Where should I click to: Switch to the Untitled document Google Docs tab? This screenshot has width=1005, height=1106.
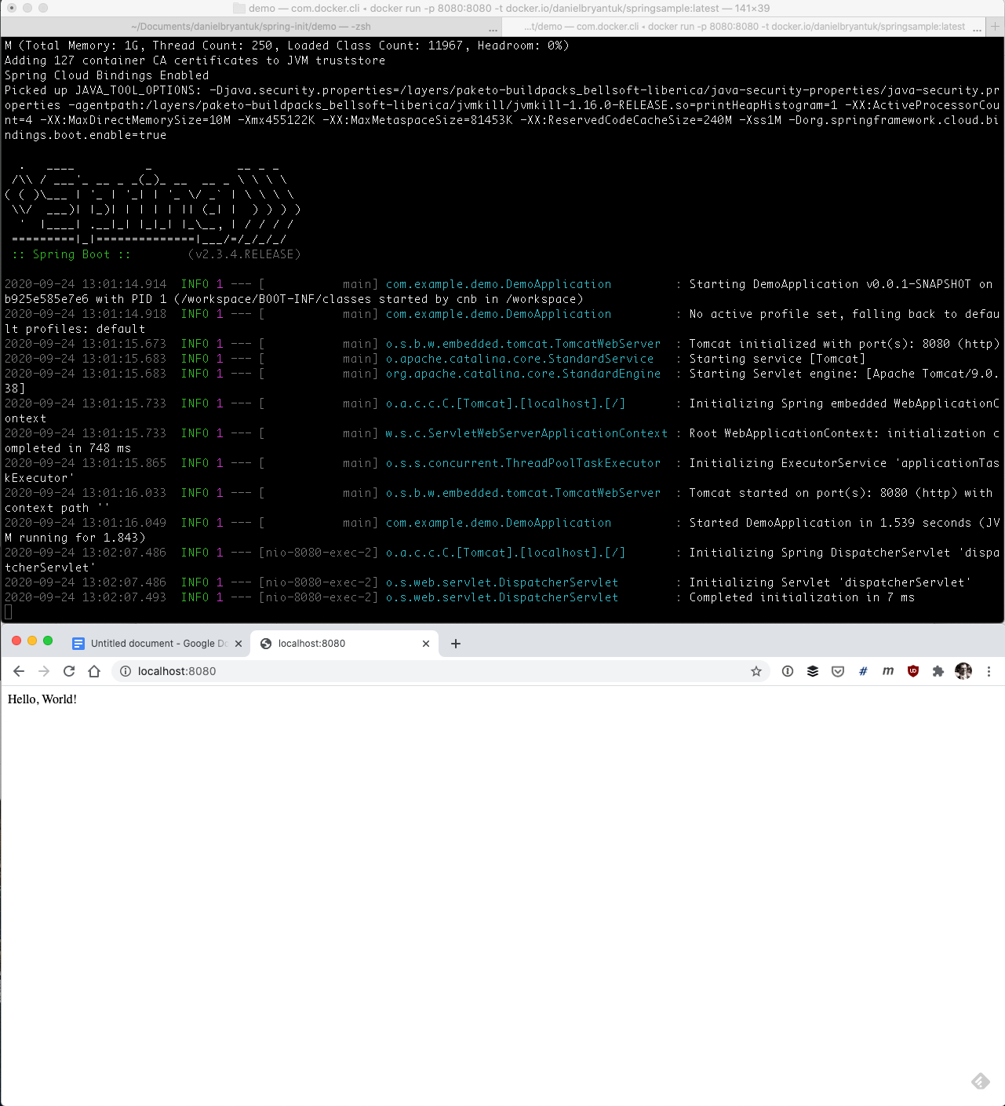click(157, 644)
